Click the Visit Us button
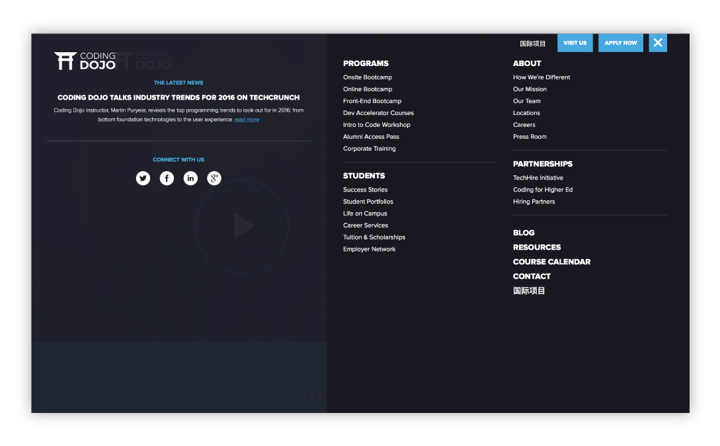 [575, 43]
